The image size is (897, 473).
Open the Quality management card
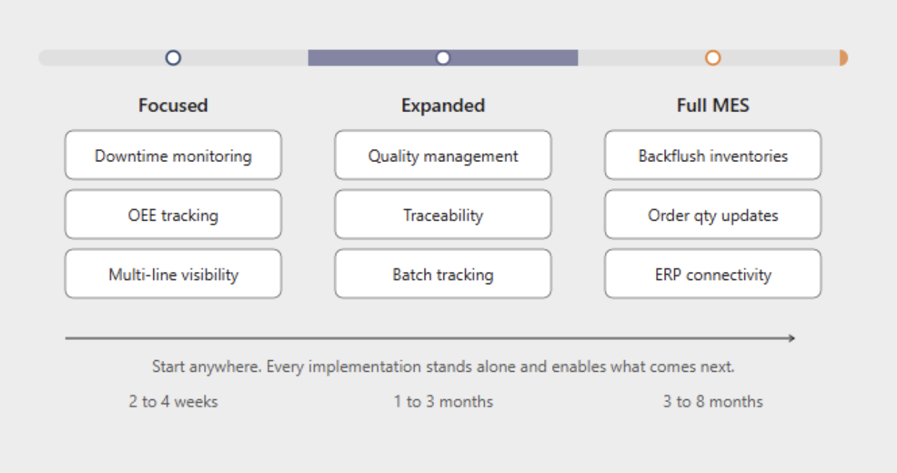click(443, 155)
